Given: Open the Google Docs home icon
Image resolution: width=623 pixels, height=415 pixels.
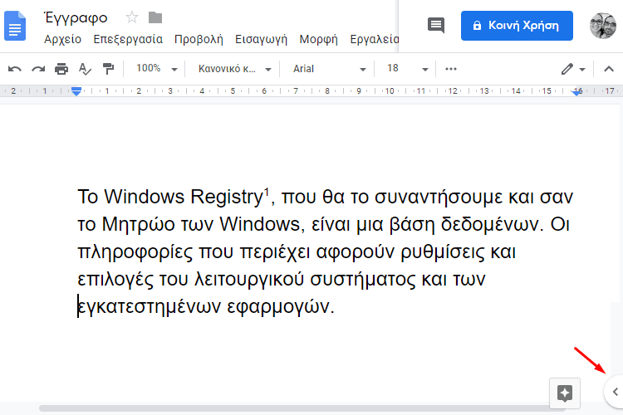Looking at the screenshot, I should point(15,27).
